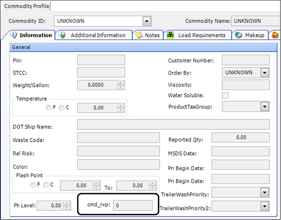The height and width of the screenshot is (220, 281).
Task: Decrease Flash Point from value
Action: (96, 188)
